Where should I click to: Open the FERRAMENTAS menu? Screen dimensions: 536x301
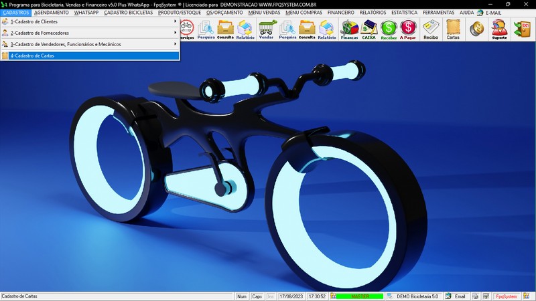(439, 13)
